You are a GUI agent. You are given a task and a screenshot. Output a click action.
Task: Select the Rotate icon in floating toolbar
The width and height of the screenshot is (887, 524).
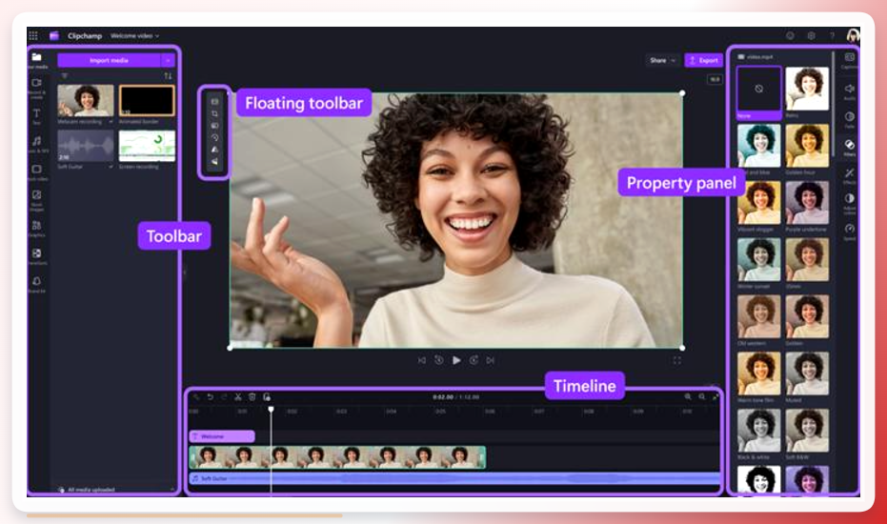click(x=215, y=137)
